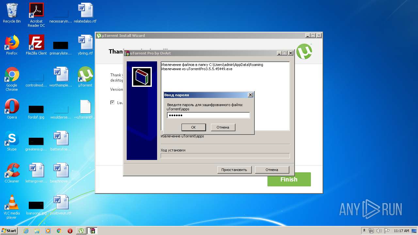The image size is (418, 235).
Task: Open Action Center flag icon
Action: (386, 231)
